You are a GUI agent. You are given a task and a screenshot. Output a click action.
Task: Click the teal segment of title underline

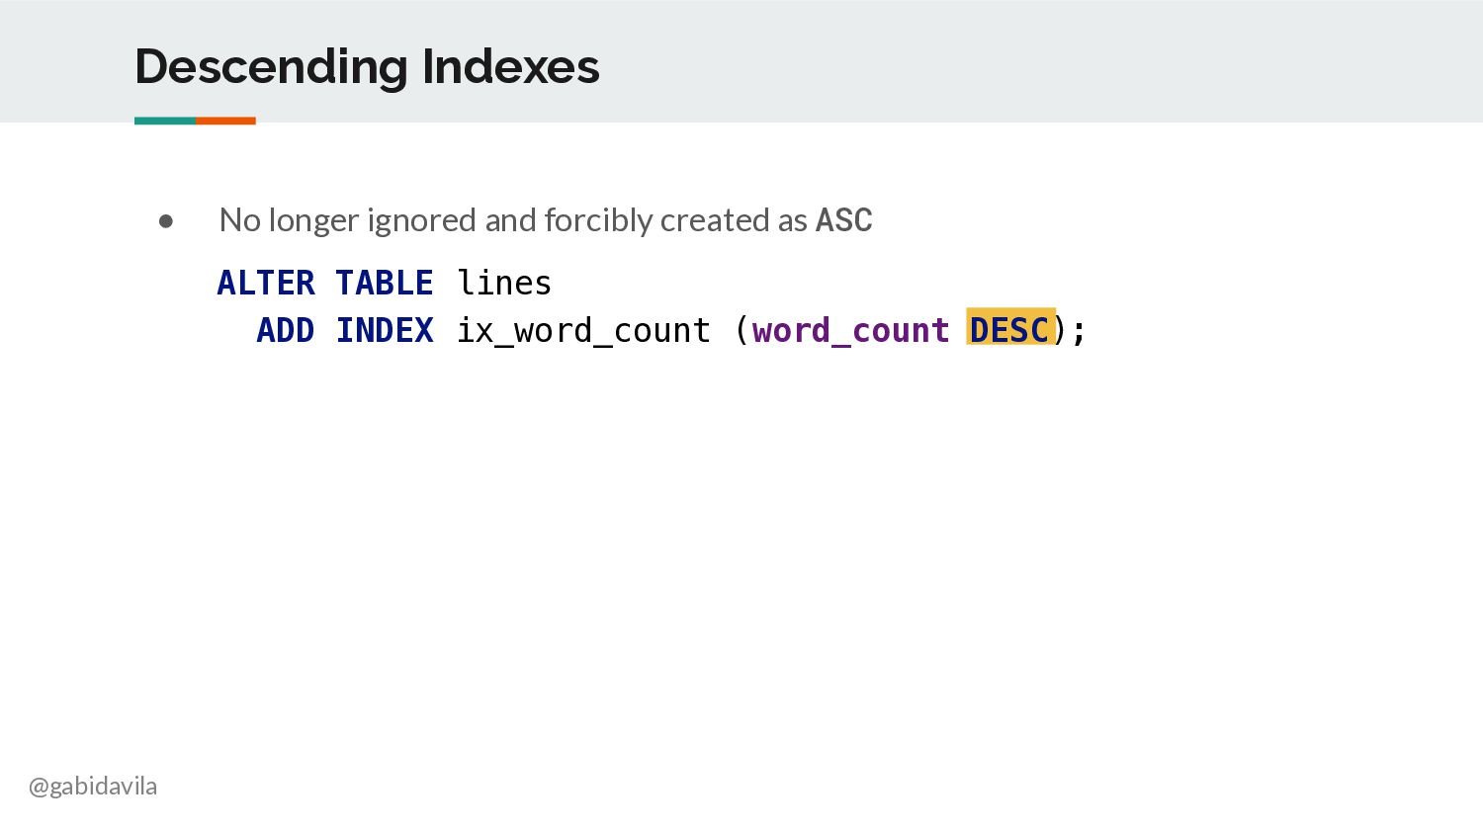(x=165, y=121)
